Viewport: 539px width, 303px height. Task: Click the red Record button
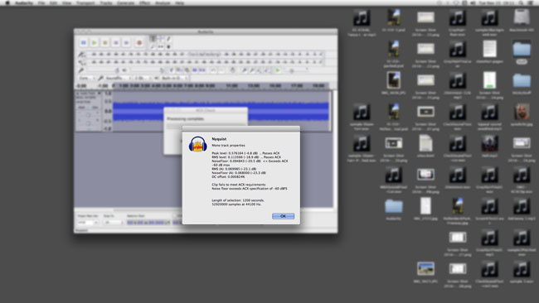point(139,43)
